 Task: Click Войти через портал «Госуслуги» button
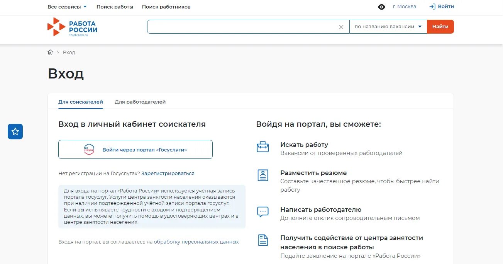[x=135, y=150]
